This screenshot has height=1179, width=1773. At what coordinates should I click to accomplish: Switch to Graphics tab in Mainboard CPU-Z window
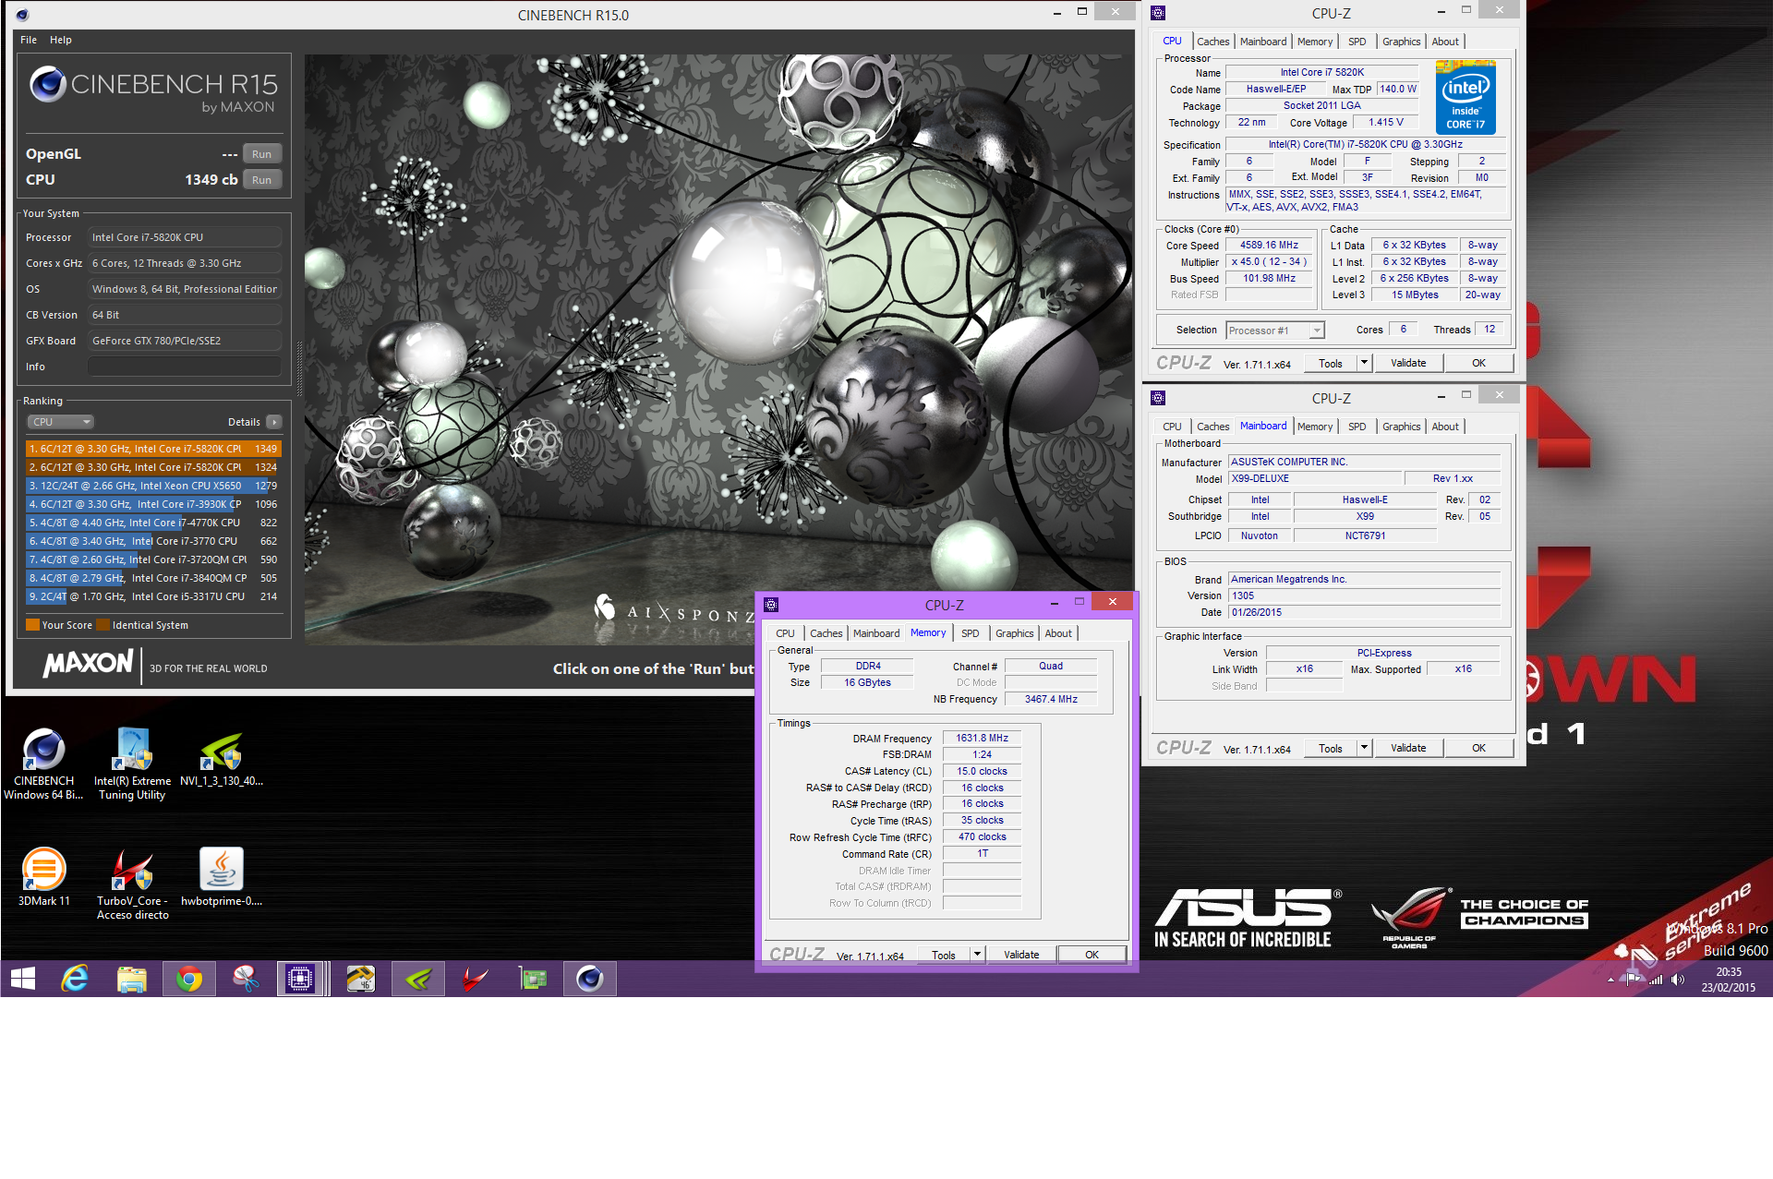[1401, 427]
